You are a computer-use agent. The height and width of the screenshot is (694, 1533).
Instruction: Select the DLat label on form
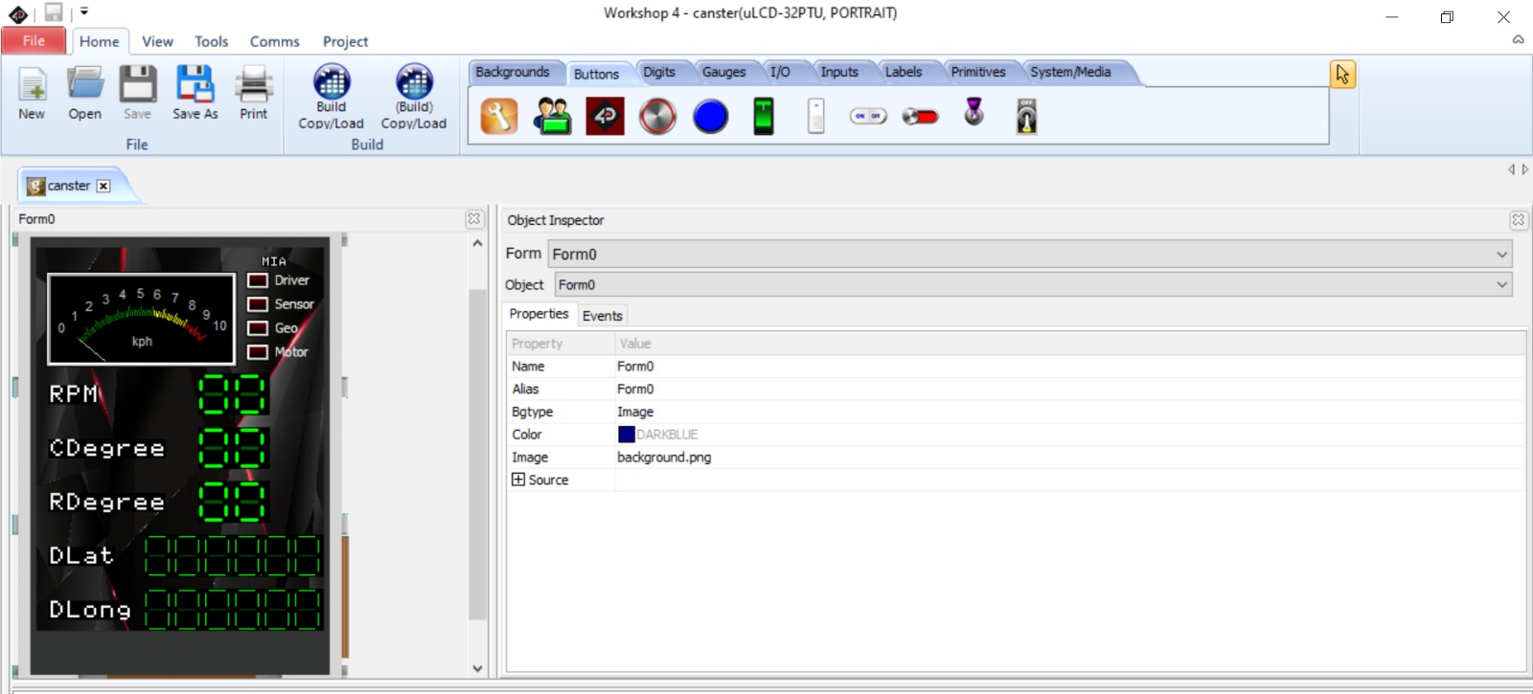tap(81, 555)
